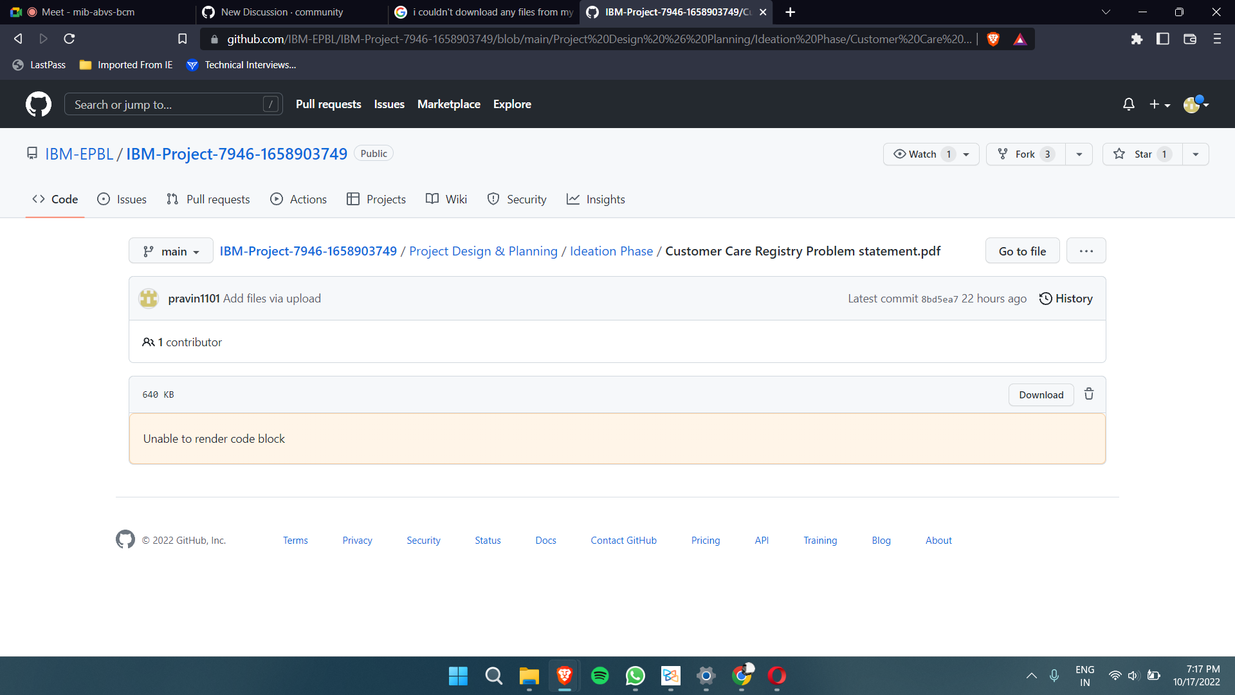The width and height of the screenshot is (1235, 695).
Task: Fork this repository
Action: 1025,154
